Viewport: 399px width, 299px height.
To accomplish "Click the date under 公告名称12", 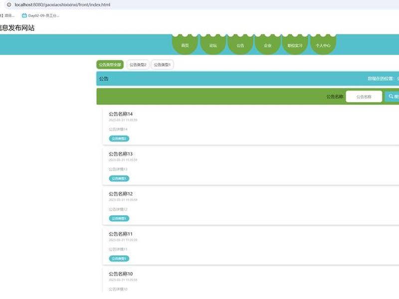I will 123,200.
